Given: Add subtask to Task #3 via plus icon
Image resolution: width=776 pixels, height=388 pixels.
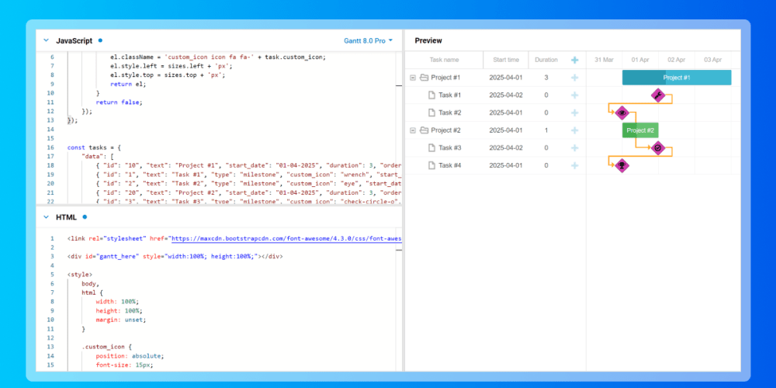Looking at the screenshot, I should click(574, 148).
